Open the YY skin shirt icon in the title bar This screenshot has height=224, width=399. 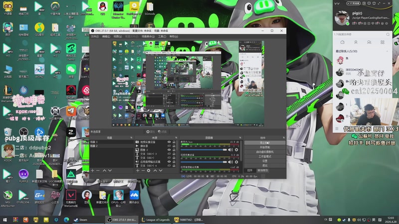pyautogui.click(x=374, y=3)
